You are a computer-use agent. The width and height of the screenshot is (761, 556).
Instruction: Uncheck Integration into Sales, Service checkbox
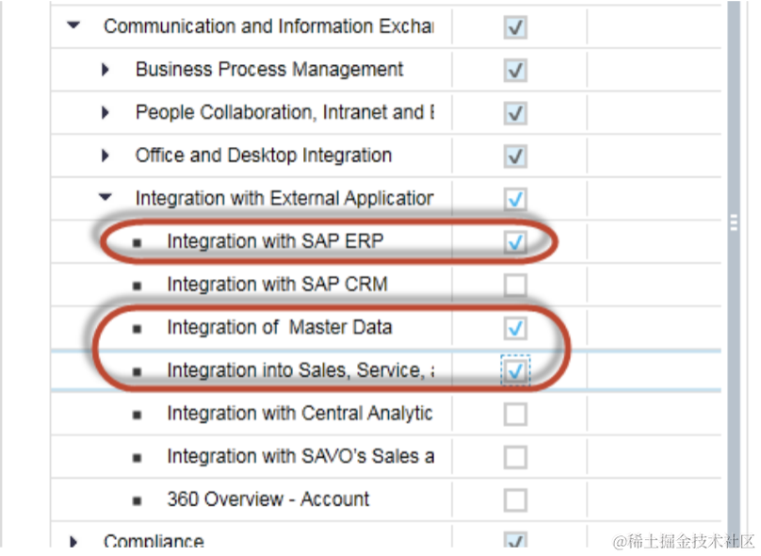515,371
